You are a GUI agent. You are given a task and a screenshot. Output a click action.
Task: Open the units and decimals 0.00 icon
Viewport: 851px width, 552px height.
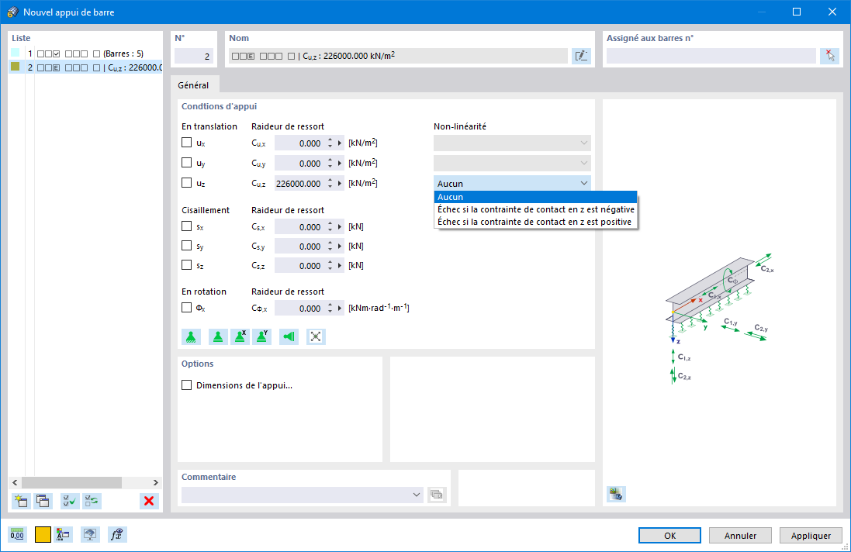pos(17,535)
